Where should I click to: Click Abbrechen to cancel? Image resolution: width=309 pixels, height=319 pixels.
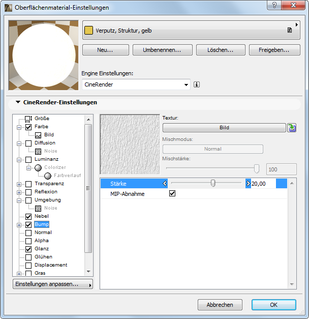tap(220, 305)
